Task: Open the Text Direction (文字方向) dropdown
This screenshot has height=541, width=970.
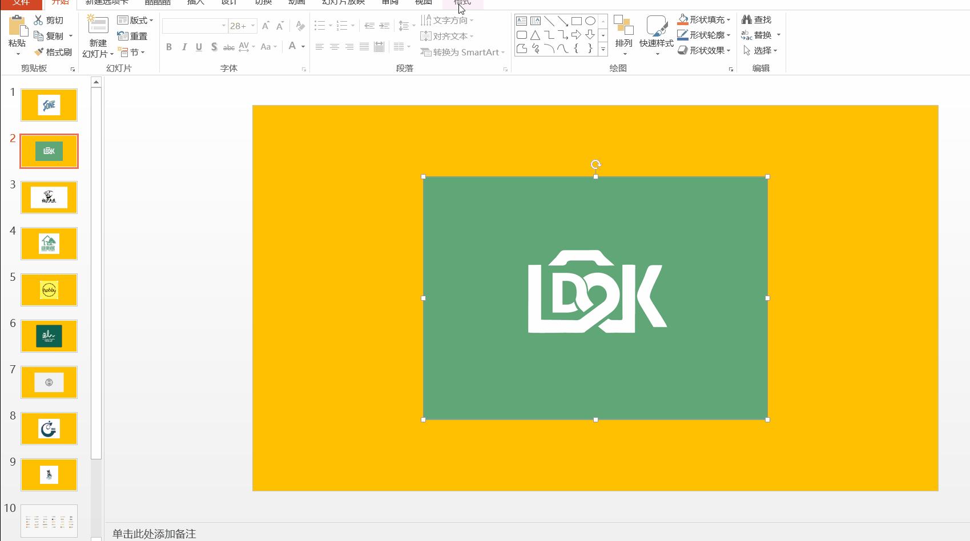Action: pos(447,20)
